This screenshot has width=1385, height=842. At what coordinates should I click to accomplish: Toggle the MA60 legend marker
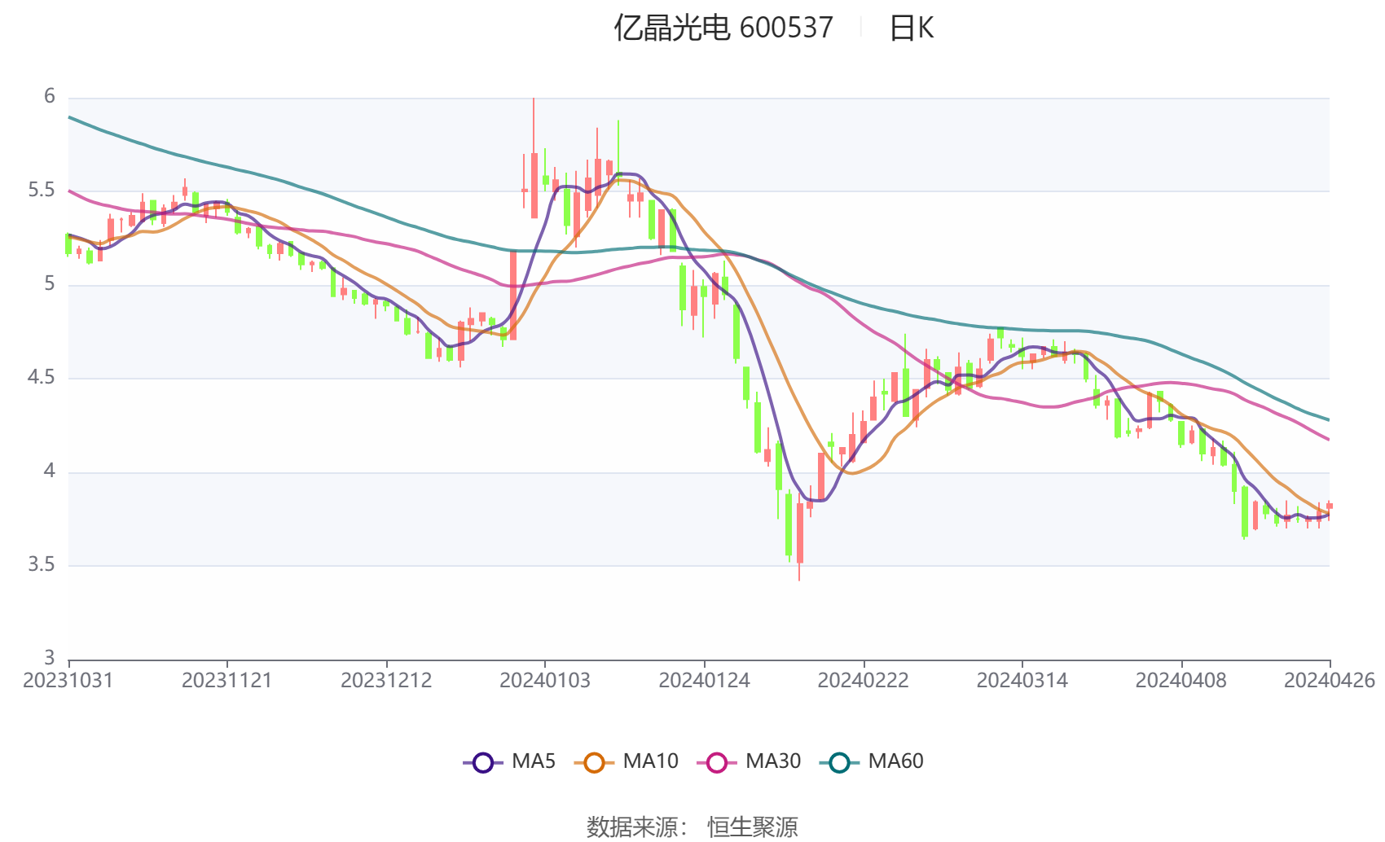839,762
